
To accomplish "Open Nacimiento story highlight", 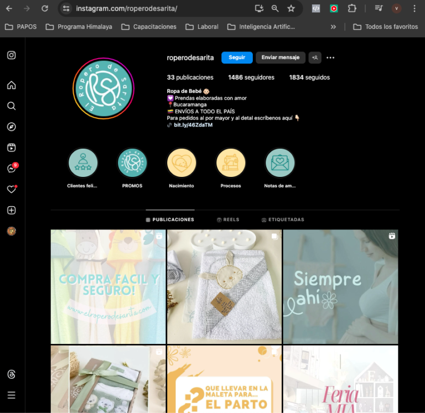I will click(182, 163).
